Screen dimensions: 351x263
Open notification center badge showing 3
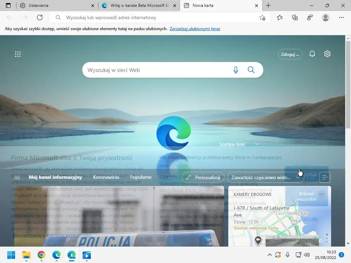tap(341, 255)
